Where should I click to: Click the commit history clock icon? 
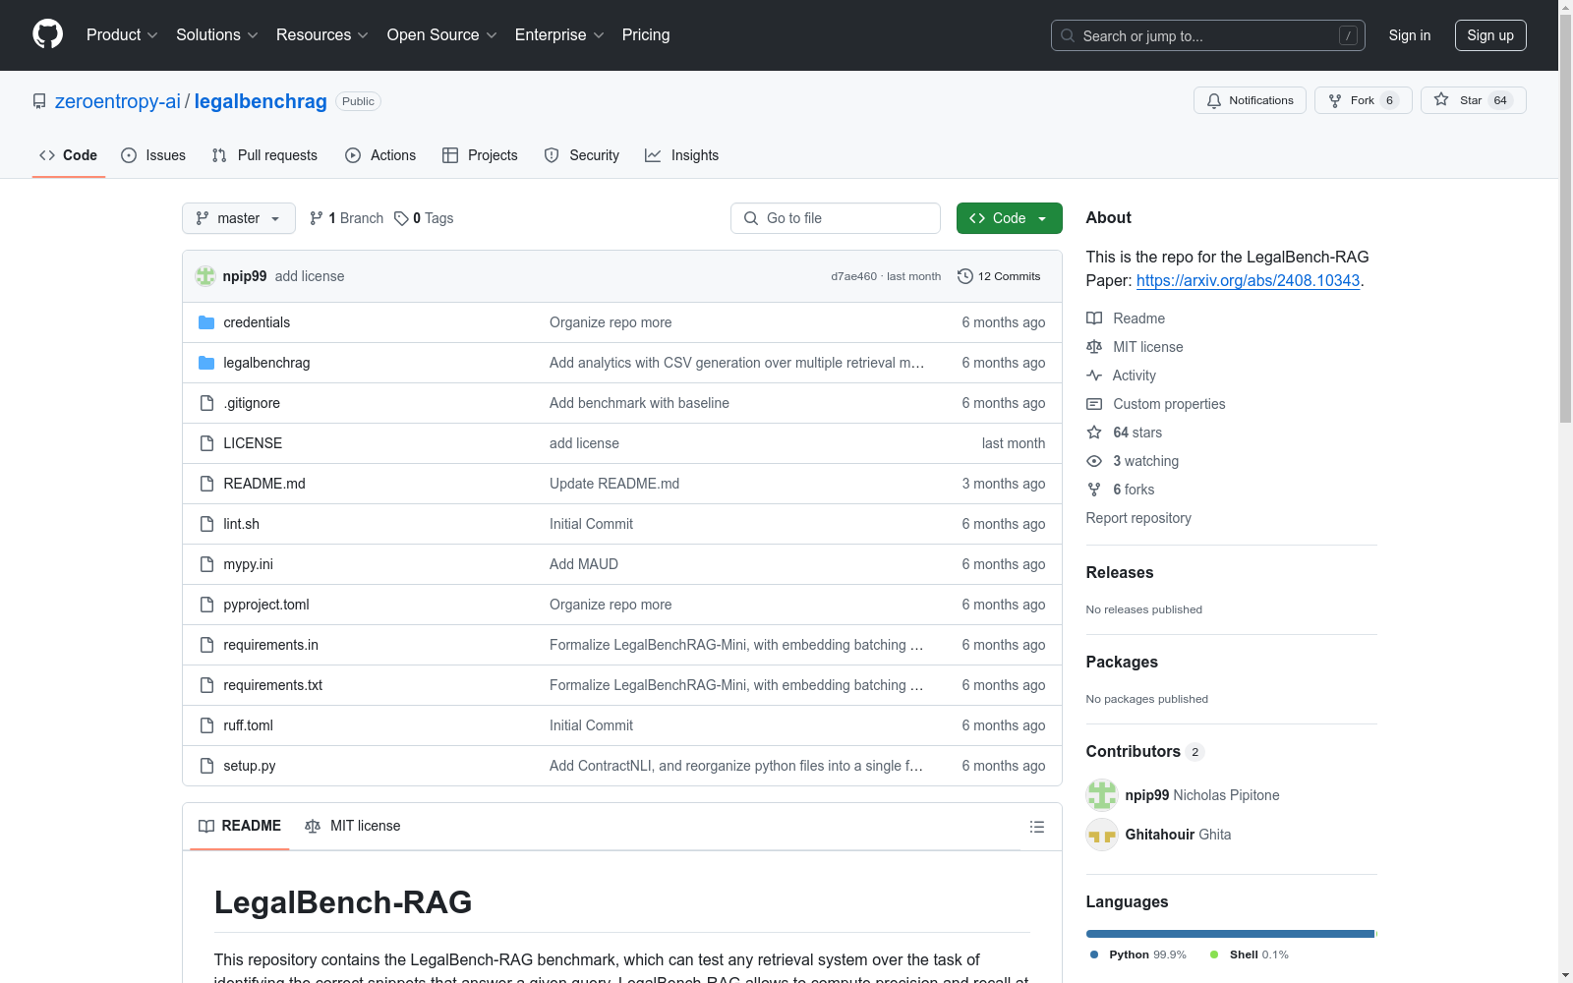[x=965, y=276]
